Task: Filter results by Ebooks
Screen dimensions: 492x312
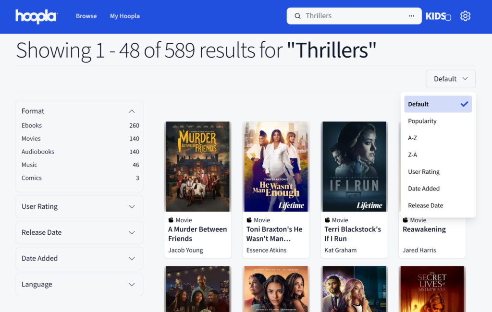Action: pos(31,125)
